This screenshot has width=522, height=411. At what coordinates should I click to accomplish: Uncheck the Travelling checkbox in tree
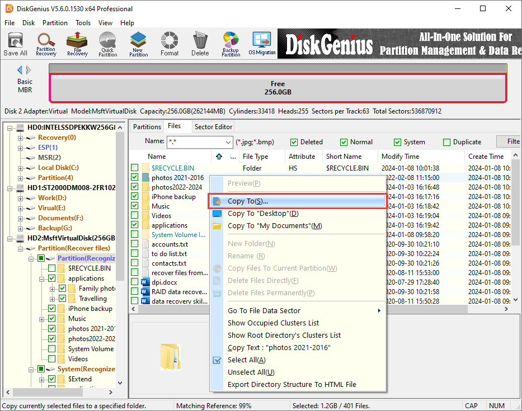62,298
